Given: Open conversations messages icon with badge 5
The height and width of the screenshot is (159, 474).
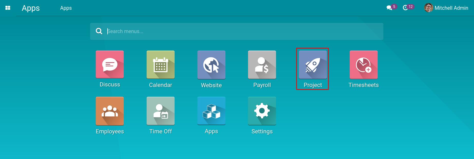Looking at the screenshot, I should click(x=389, y=8).
